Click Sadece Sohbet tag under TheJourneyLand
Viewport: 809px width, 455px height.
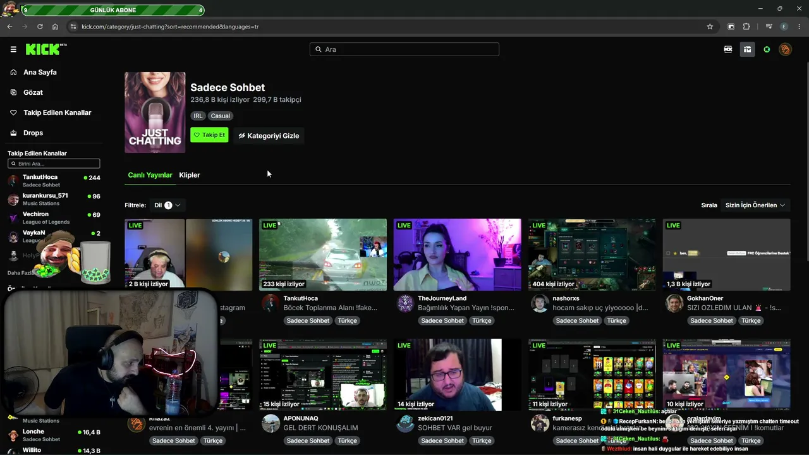[x=442, y=320]
